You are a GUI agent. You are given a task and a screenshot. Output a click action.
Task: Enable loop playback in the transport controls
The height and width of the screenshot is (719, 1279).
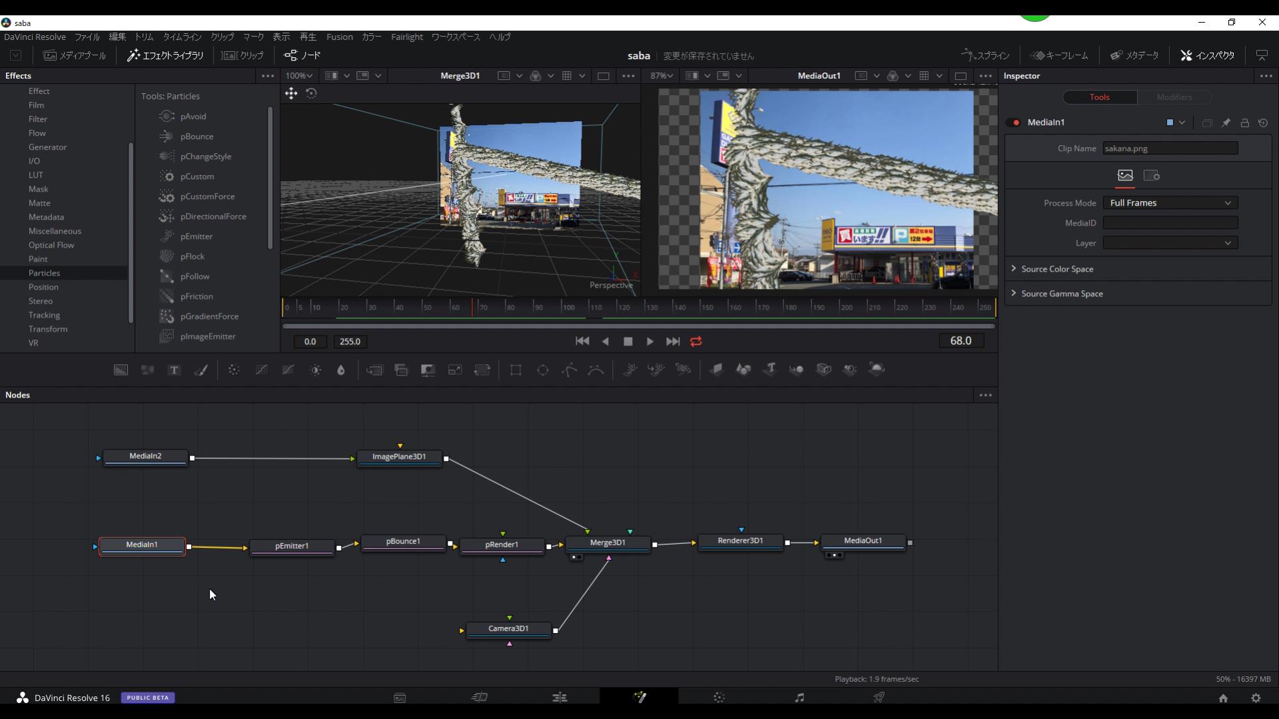tap(695, 341)
